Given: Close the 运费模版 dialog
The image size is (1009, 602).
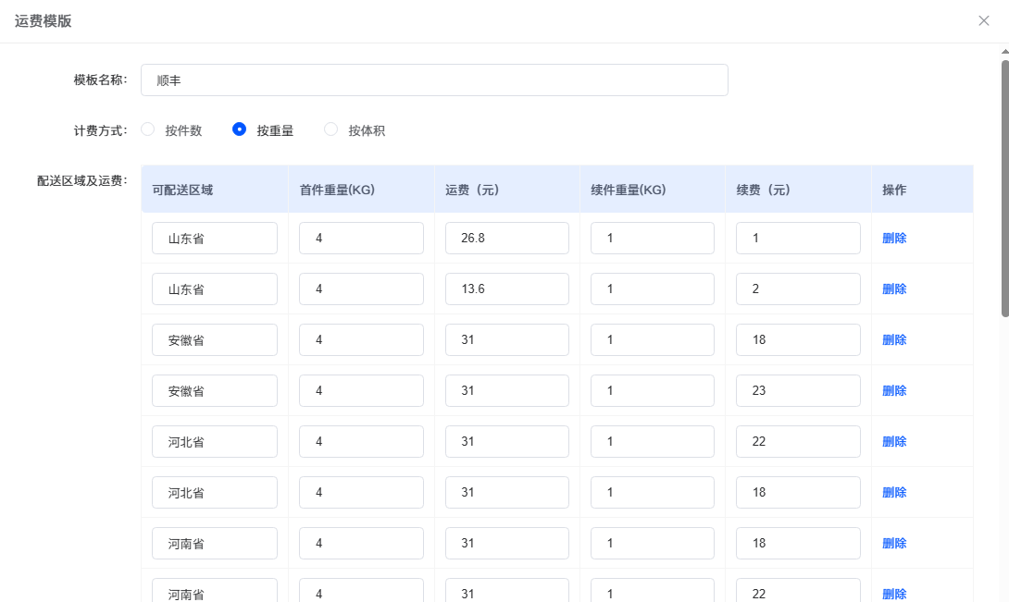Looking at the screenshot, I should tap(983, 20).
